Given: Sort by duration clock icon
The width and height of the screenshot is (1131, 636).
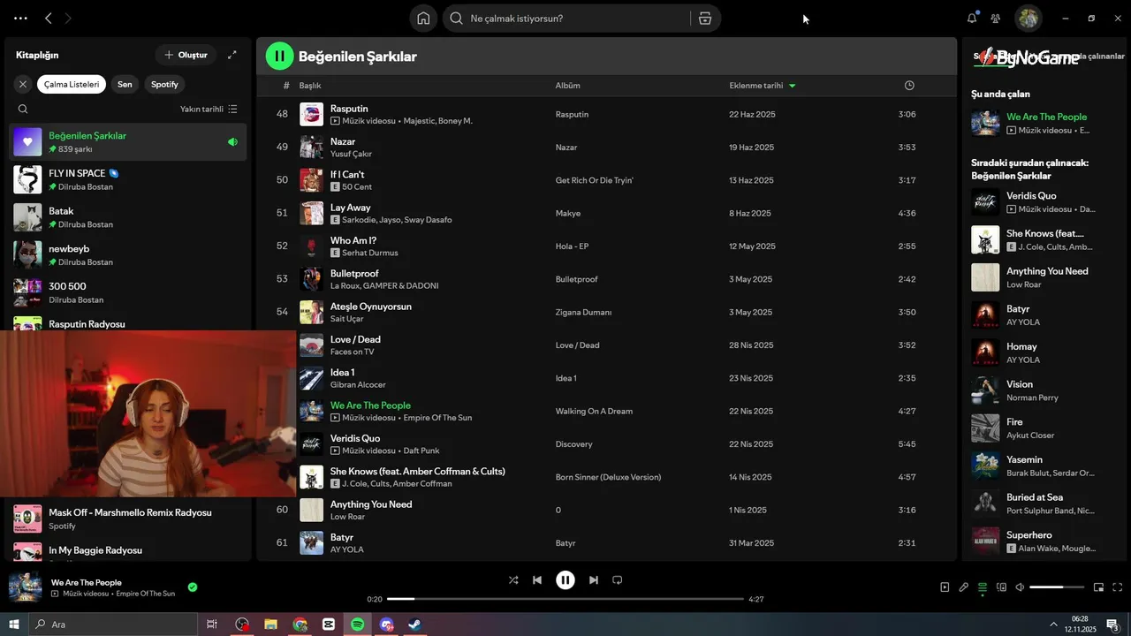Looking at the screenshot, I should point(909,86).
